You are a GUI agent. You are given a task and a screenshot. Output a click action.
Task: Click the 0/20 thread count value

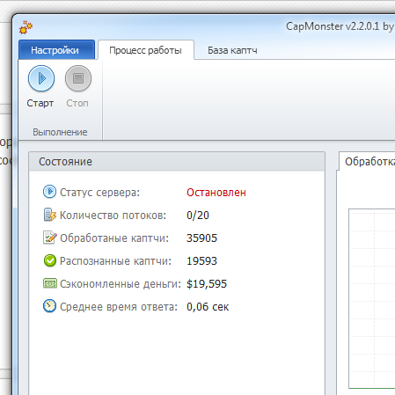tap(198, 216)
